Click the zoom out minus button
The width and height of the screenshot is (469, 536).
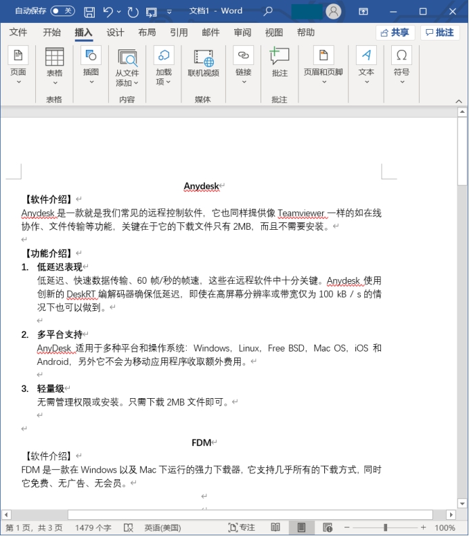click(x=347, y=527)
